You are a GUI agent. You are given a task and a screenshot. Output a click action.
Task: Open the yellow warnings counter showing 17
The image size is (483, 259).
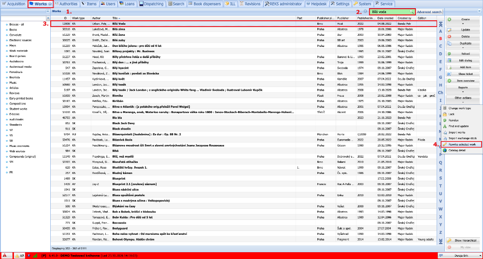pyautogui.click(x=20, y=255)
